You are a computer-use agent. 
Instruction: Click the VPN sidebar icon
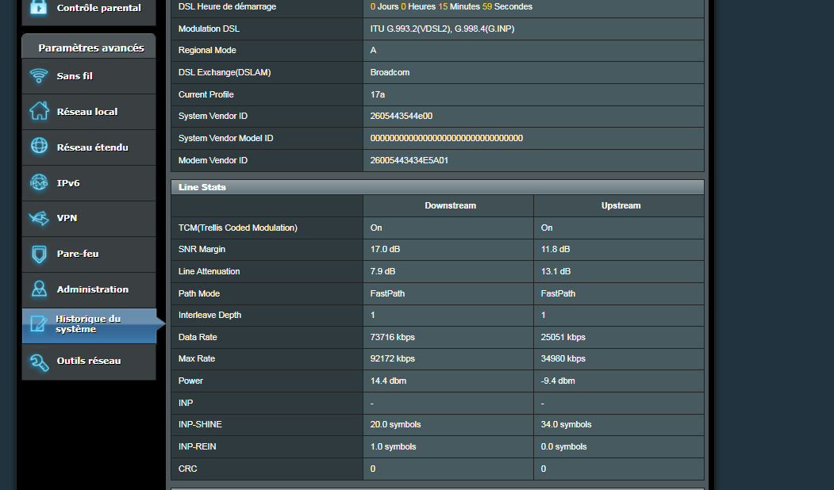click(x=38, y=218)
